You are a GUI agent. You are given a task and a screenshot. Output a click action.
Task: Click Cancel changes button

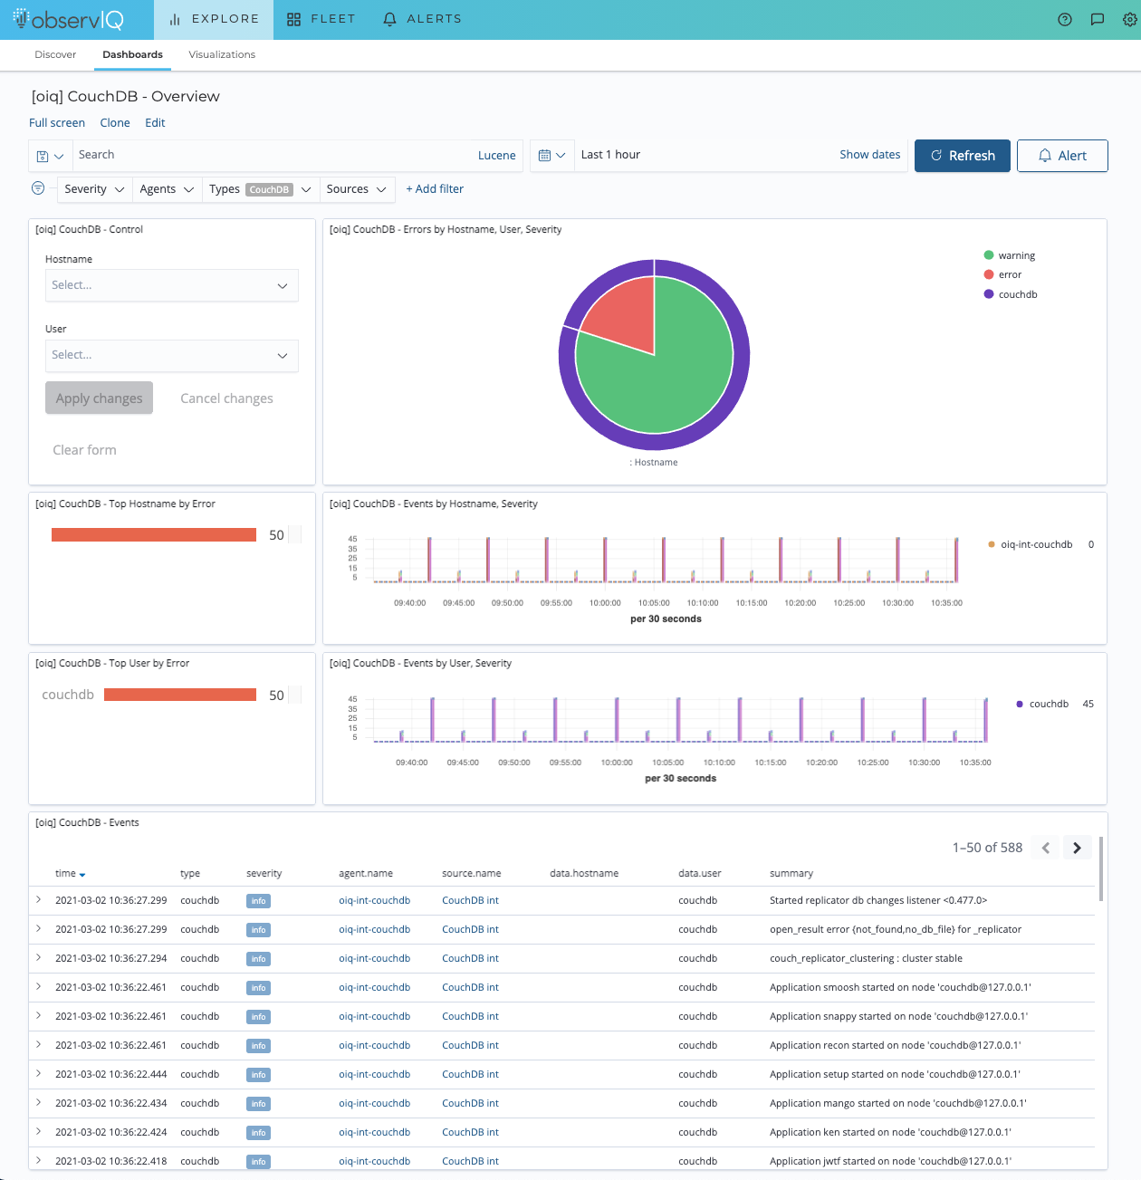tap(226, 398)
